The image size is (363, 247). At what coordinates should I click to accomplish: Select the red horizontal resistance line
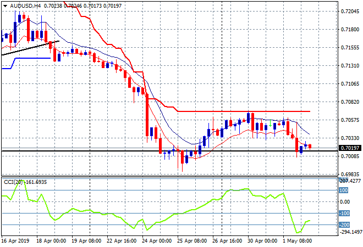pyautogui.click(x=248, y=111)
